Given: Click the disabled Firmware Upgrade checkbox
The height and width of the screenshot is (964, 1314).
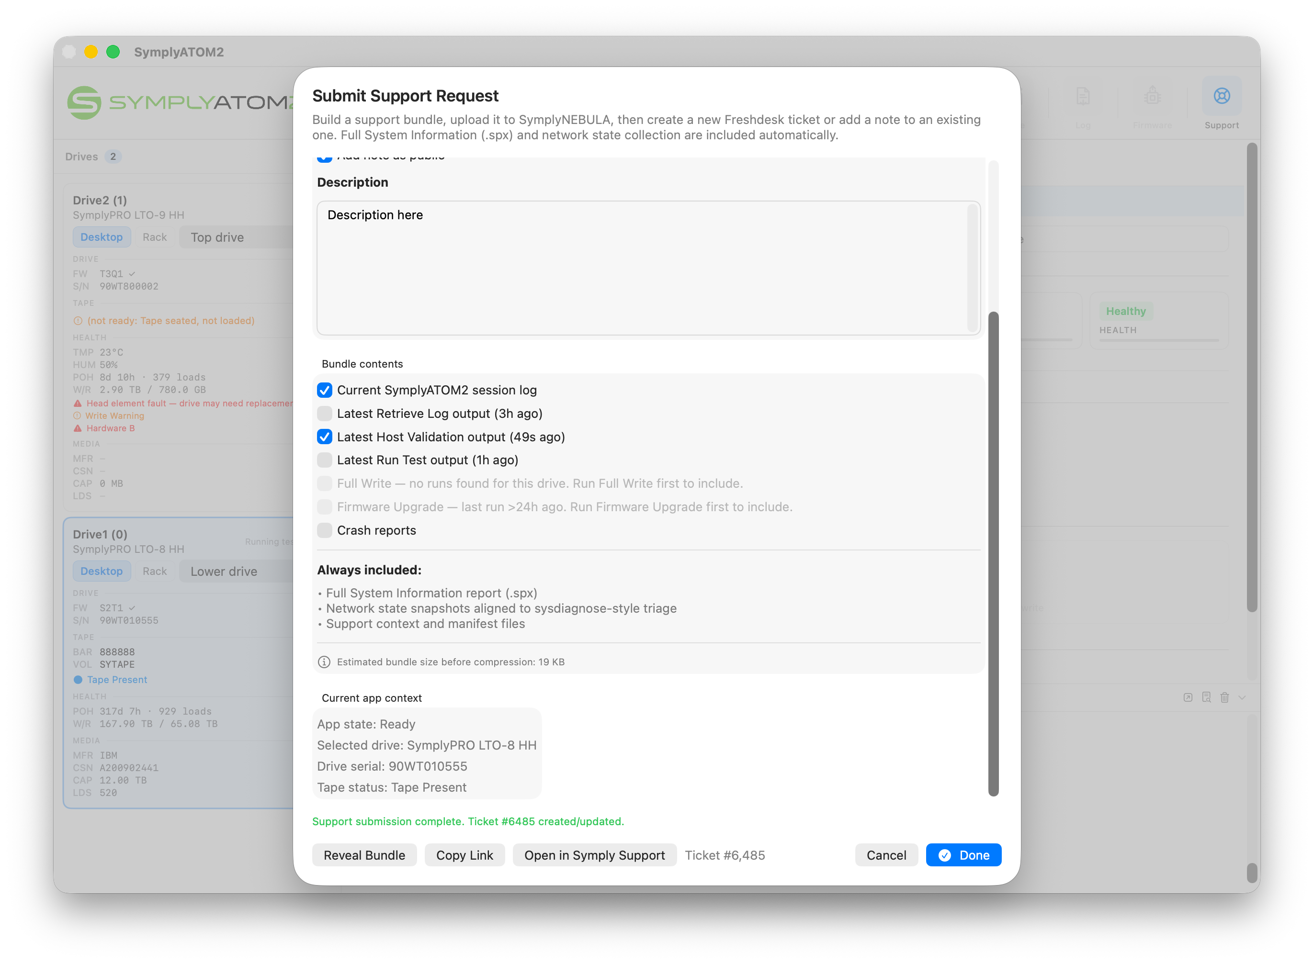Looking at the screenshot, I should [325, 506].
